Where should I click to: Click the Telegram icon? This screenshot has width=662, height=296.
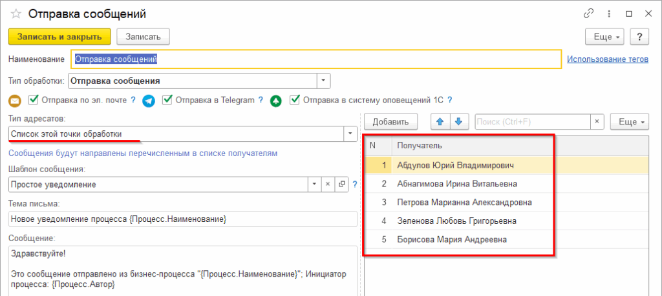click(149, 101)
